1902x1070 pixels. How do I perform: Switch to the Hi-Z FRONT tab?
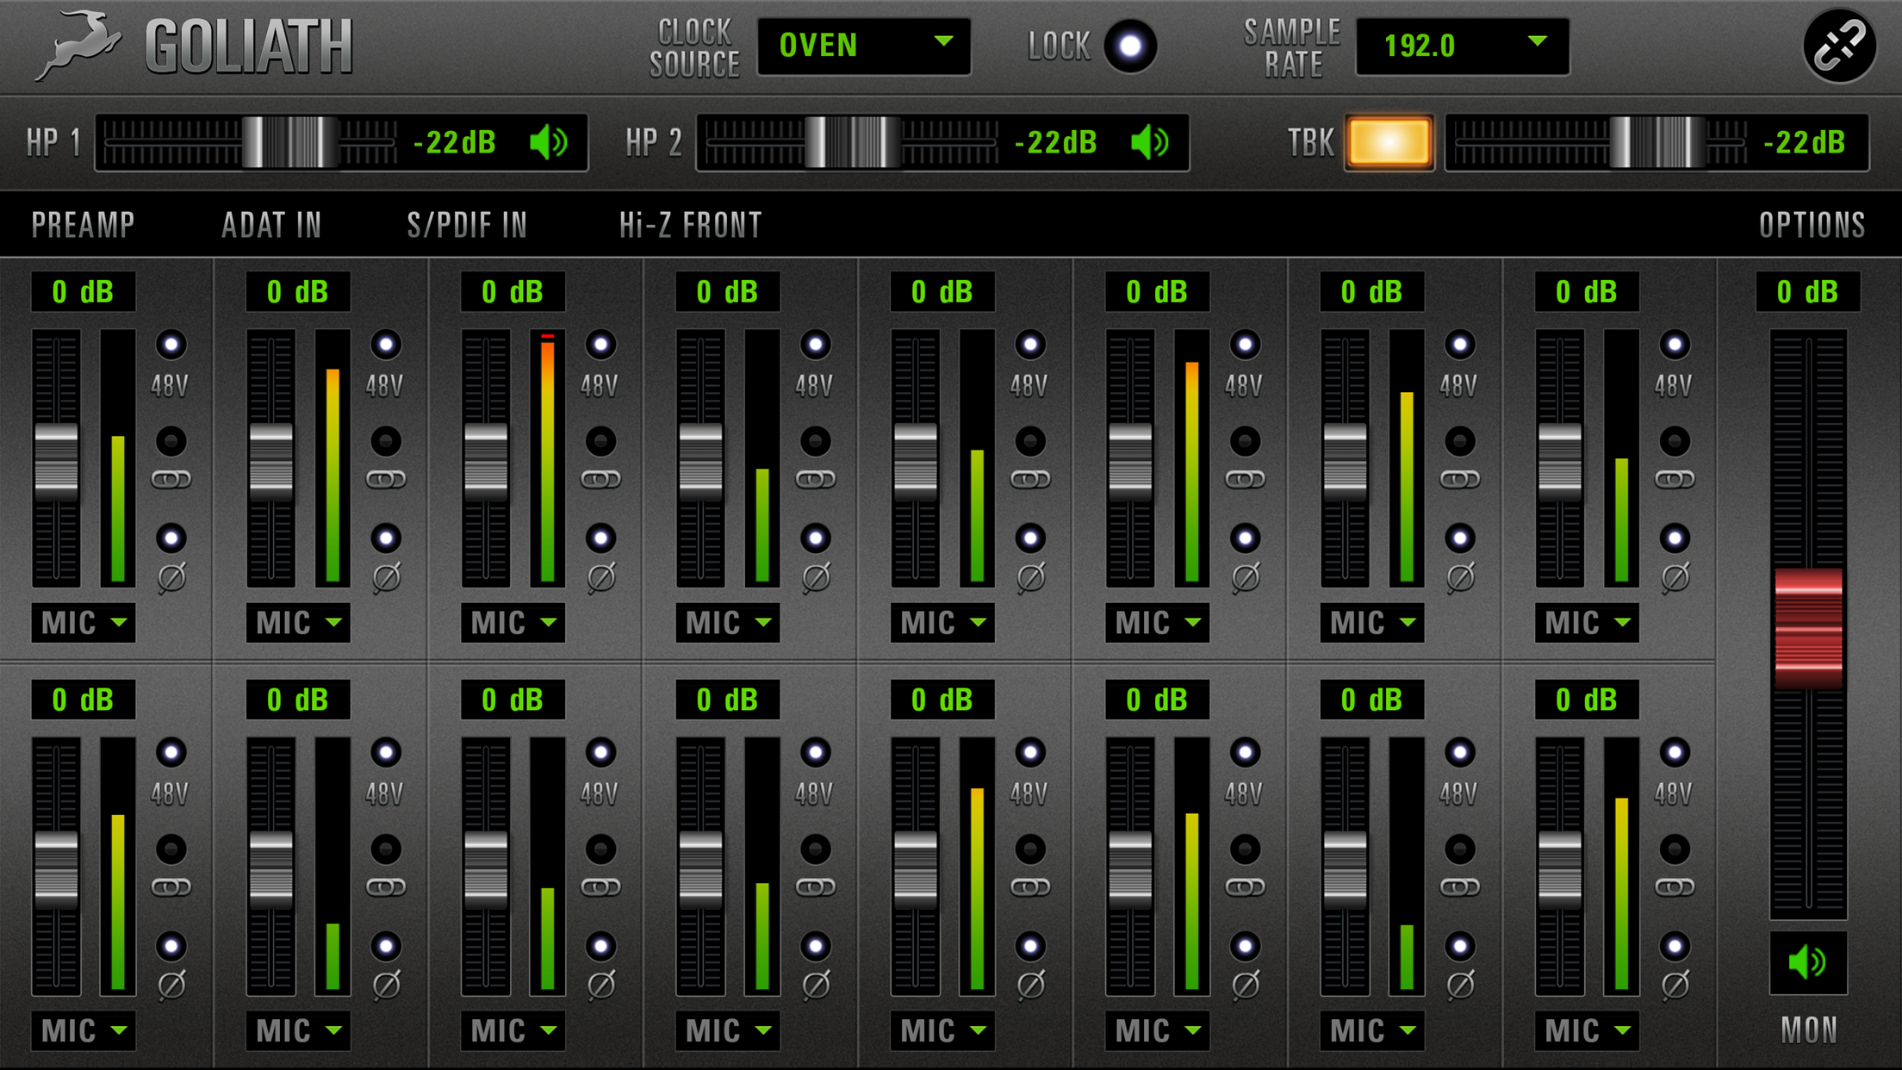click(691, 226)
